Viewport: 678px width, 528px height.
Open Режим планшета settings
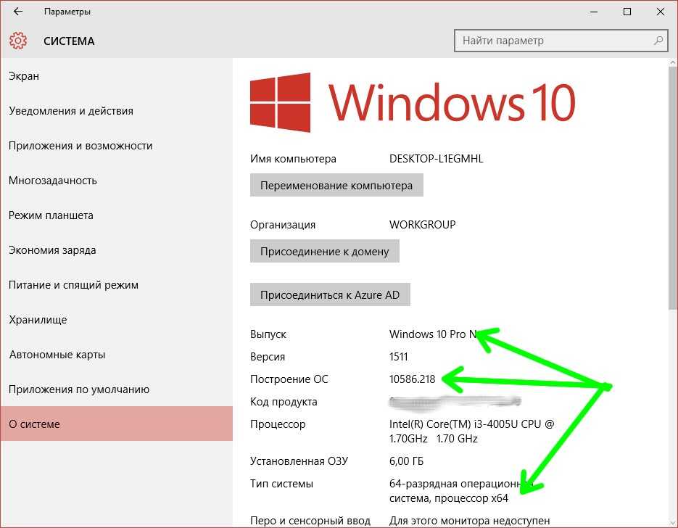coord(116,215)
